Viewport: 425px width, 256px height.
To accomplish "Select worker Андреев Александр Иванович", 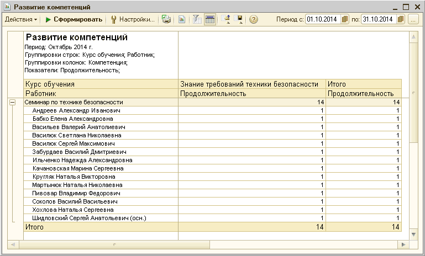I will (x=101, y=110).
